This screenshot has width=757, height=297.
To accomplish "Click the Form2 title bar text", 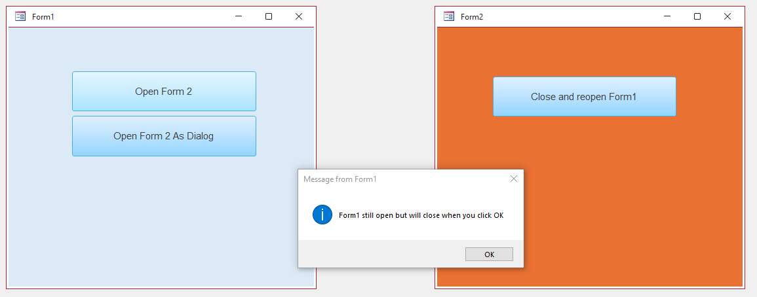I will (x=472, y=17).
